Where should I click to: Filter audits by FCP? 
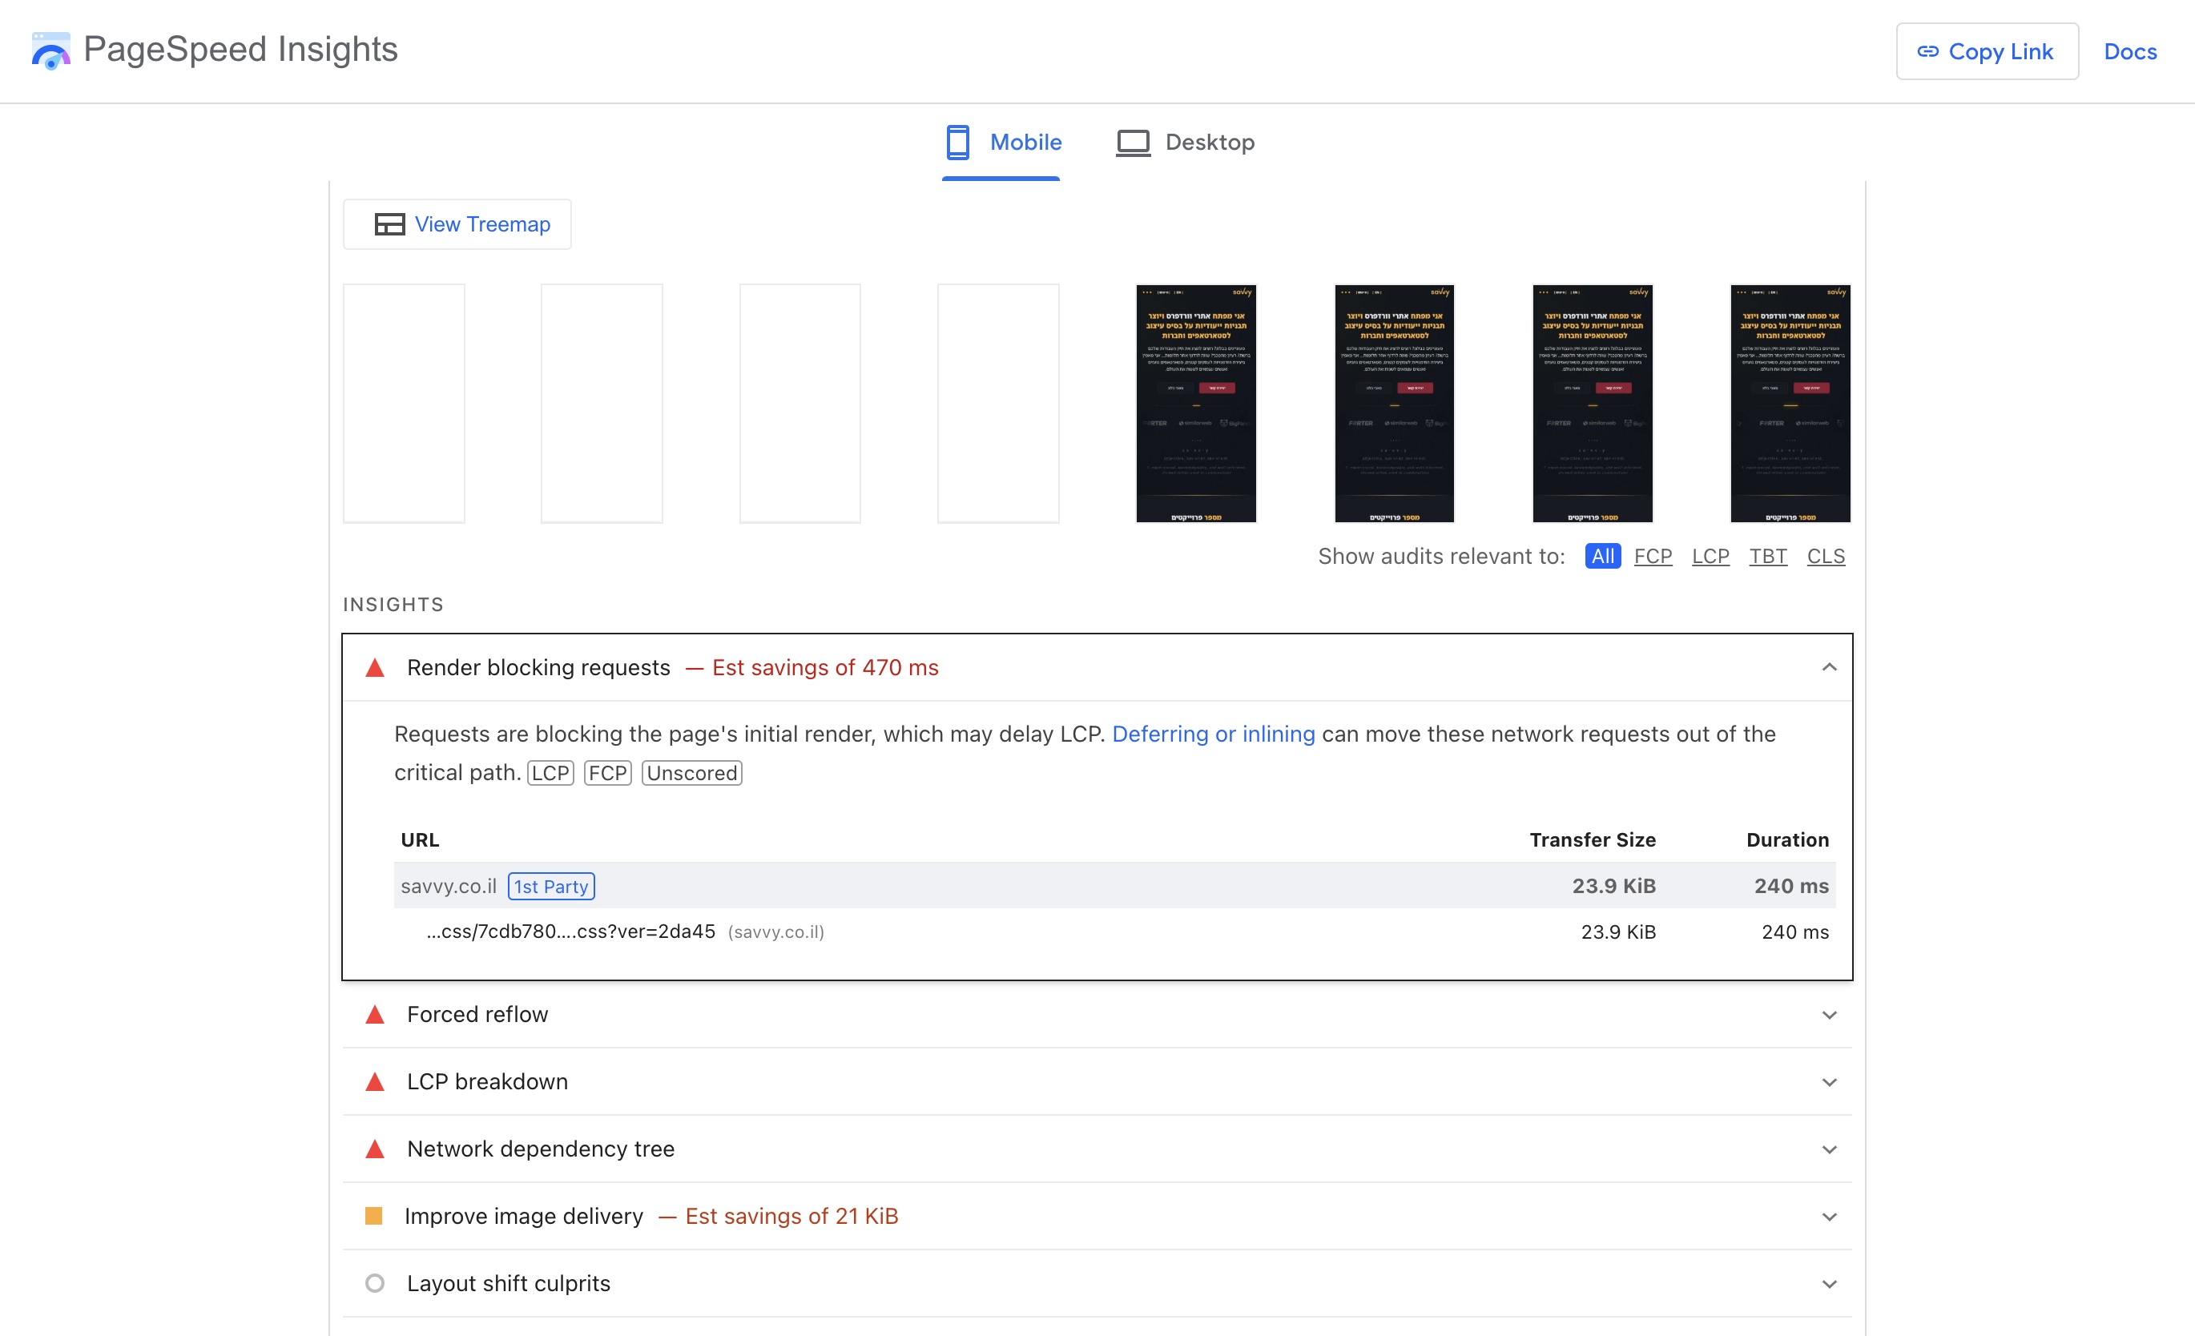[1653, 556]
